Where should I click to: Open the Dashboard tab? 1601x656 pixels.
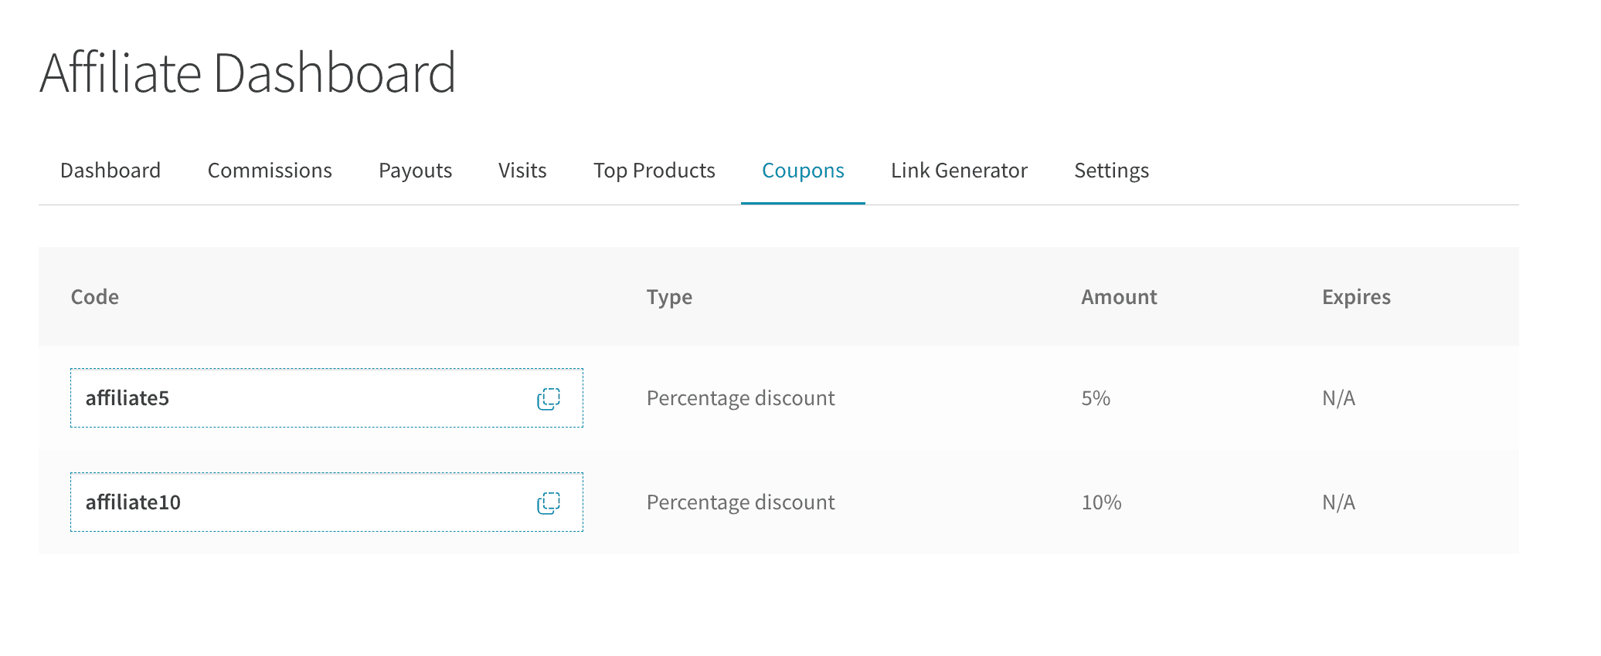(110, 171)
